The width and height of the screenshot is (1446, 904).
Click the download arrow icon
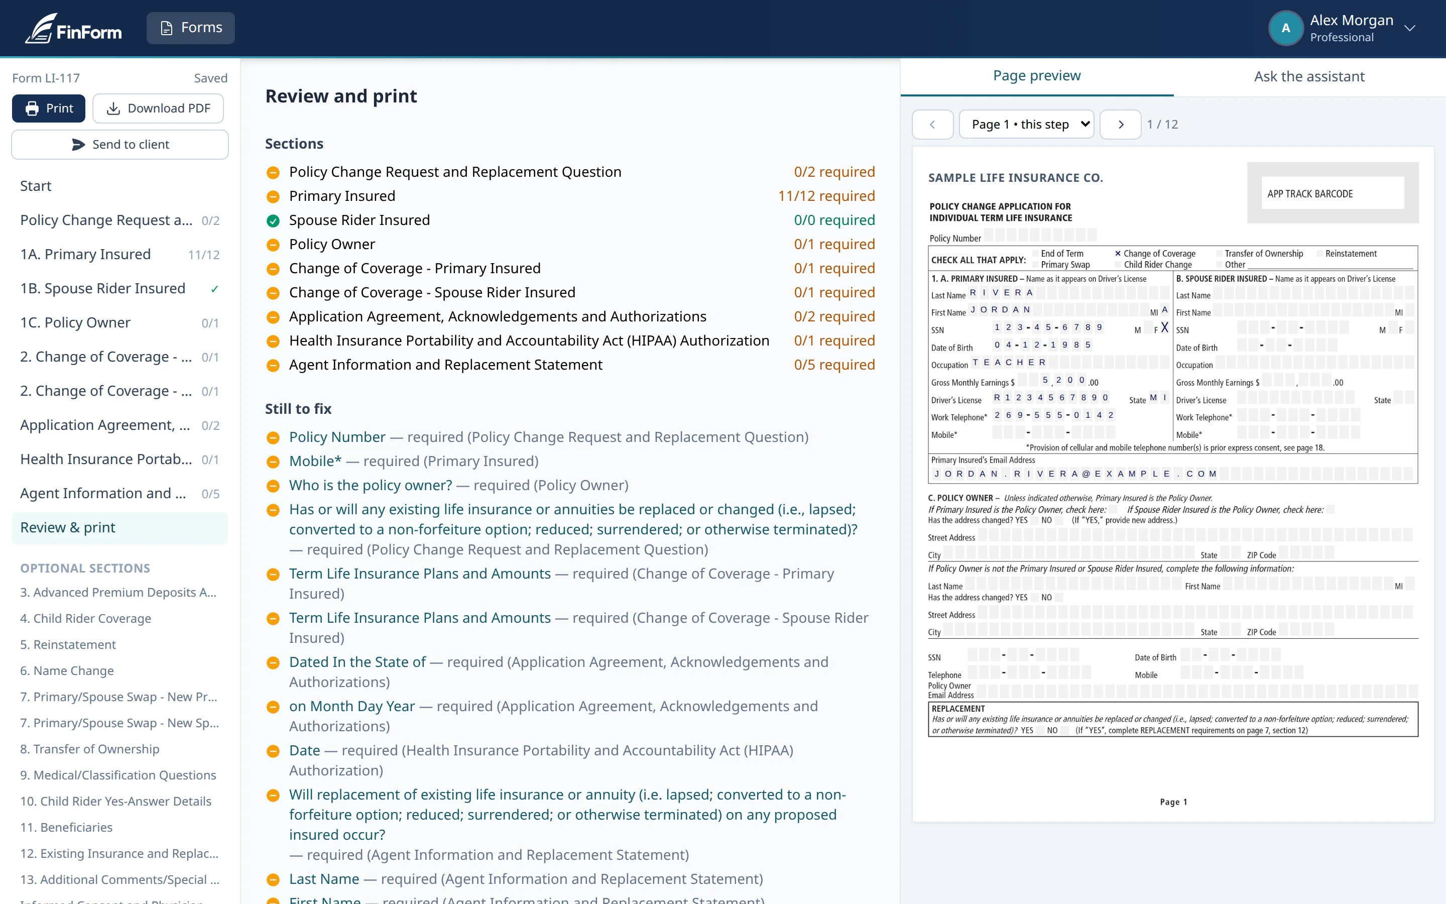coord(113,108)
